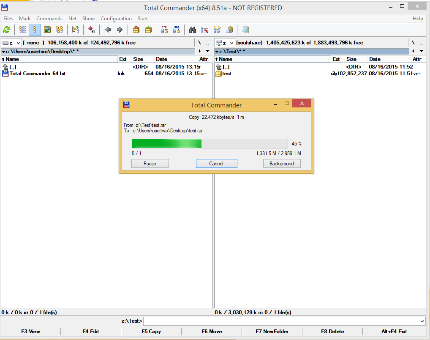The width and height of the screenshot is (430, 340).
Task: Open the Multi-rename tool icon
Action: click(x=204, y=30)
